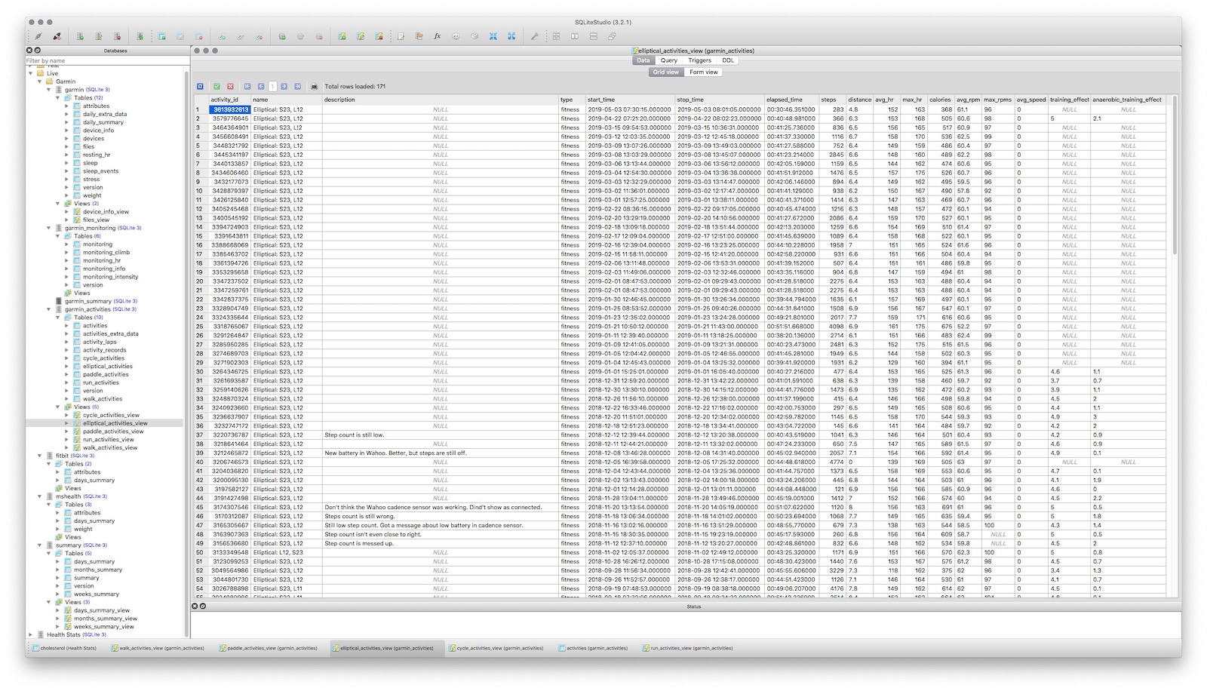Open configuration via the wrench icon

[534, 36]
